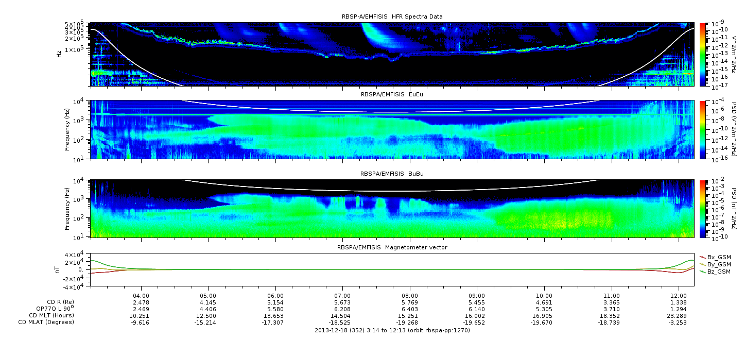Click the CD MLAT (Degrees) row label
The height and width of the screenshot is (339, 745).
[47, 322]
